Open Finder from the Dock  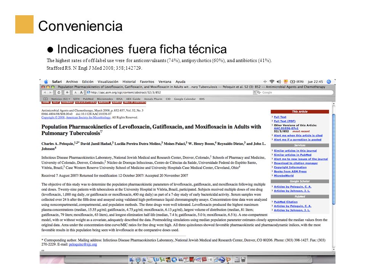(132, 259)
